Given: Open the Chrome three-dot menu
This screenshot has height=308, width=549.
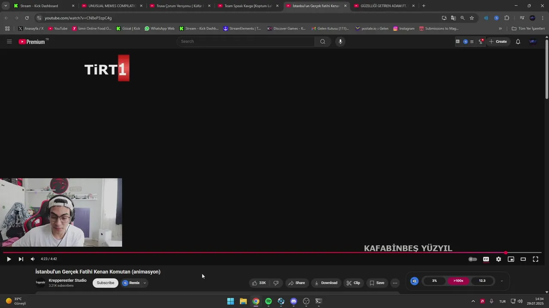Looking at the screenshot, I should click(x=543, y=18).
